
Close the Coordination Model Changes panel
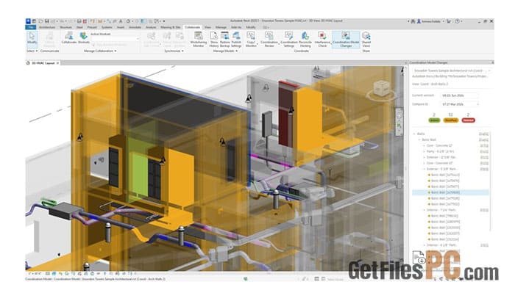click(x=492, y=62)
